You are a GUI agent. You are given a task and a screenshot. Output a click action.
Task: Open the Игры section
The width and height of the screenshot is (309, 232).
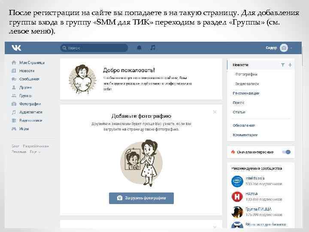coord(24,128)
